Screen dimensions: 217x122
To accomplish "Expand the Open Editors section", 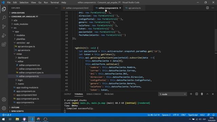I will click(35, 13).
